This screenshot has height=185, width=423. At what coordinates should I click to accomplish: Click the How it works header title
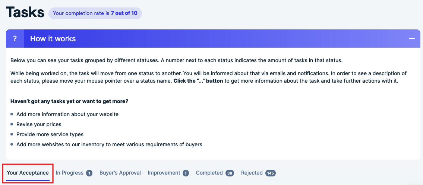[x=53, y=38]
